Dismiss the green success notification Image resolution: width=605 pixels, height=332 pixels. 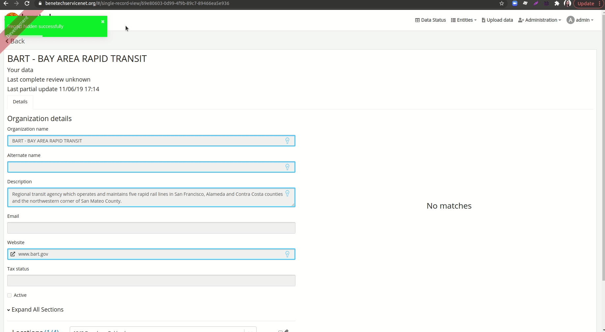pyautogui.click(x=103, y=22)
